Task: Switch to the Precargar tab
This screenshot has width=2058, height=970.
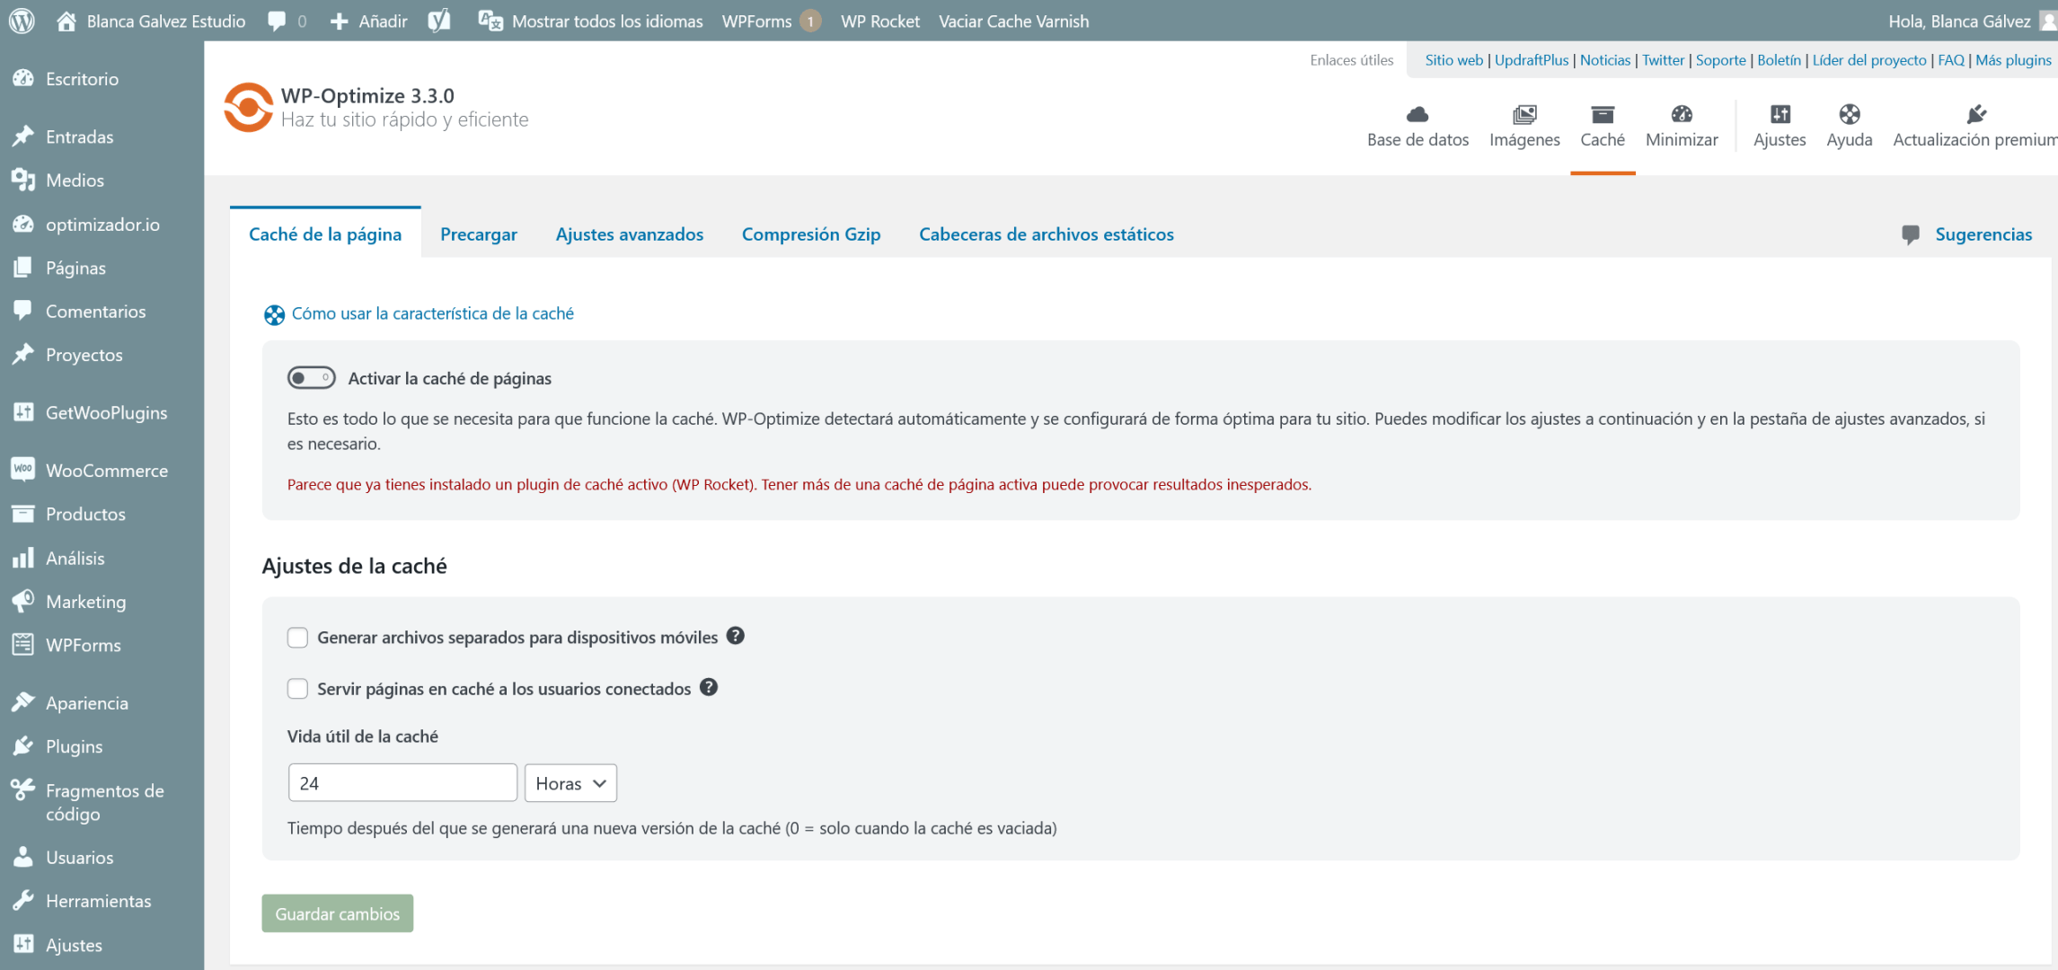Action: [479, 234]
